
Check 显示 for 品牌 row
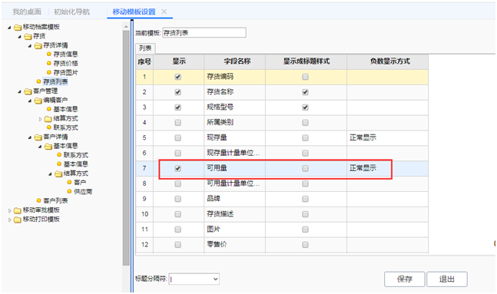[177, 199]
